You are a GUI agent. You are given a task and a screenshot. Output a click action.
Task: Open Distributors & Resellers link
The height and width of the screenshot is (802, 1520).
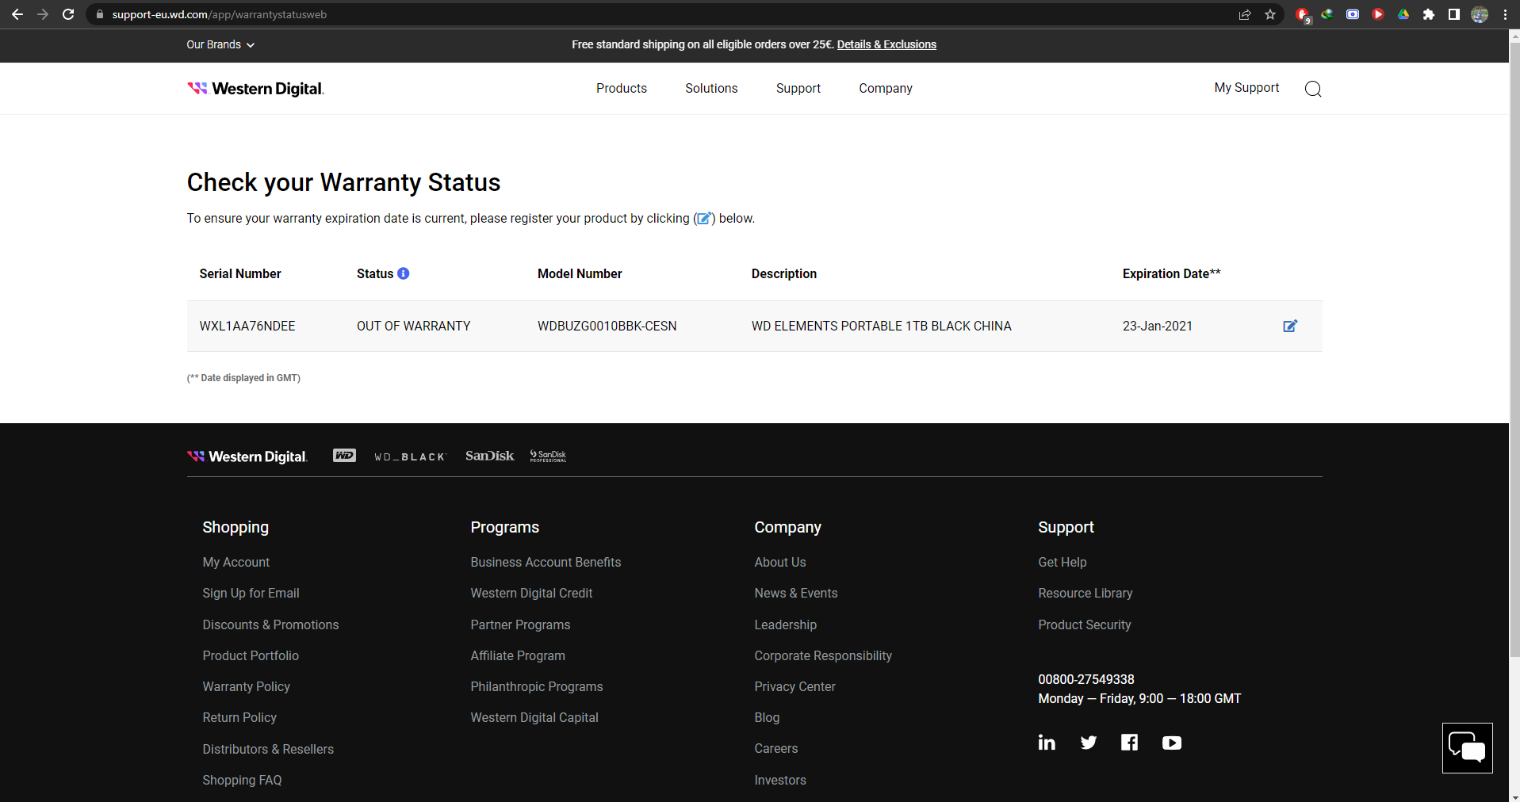click(x=268, y=749)
